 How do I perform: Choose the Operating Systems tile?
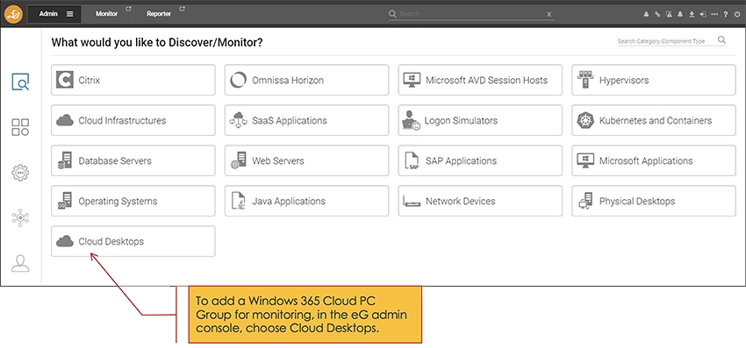(x=133, y=201)
